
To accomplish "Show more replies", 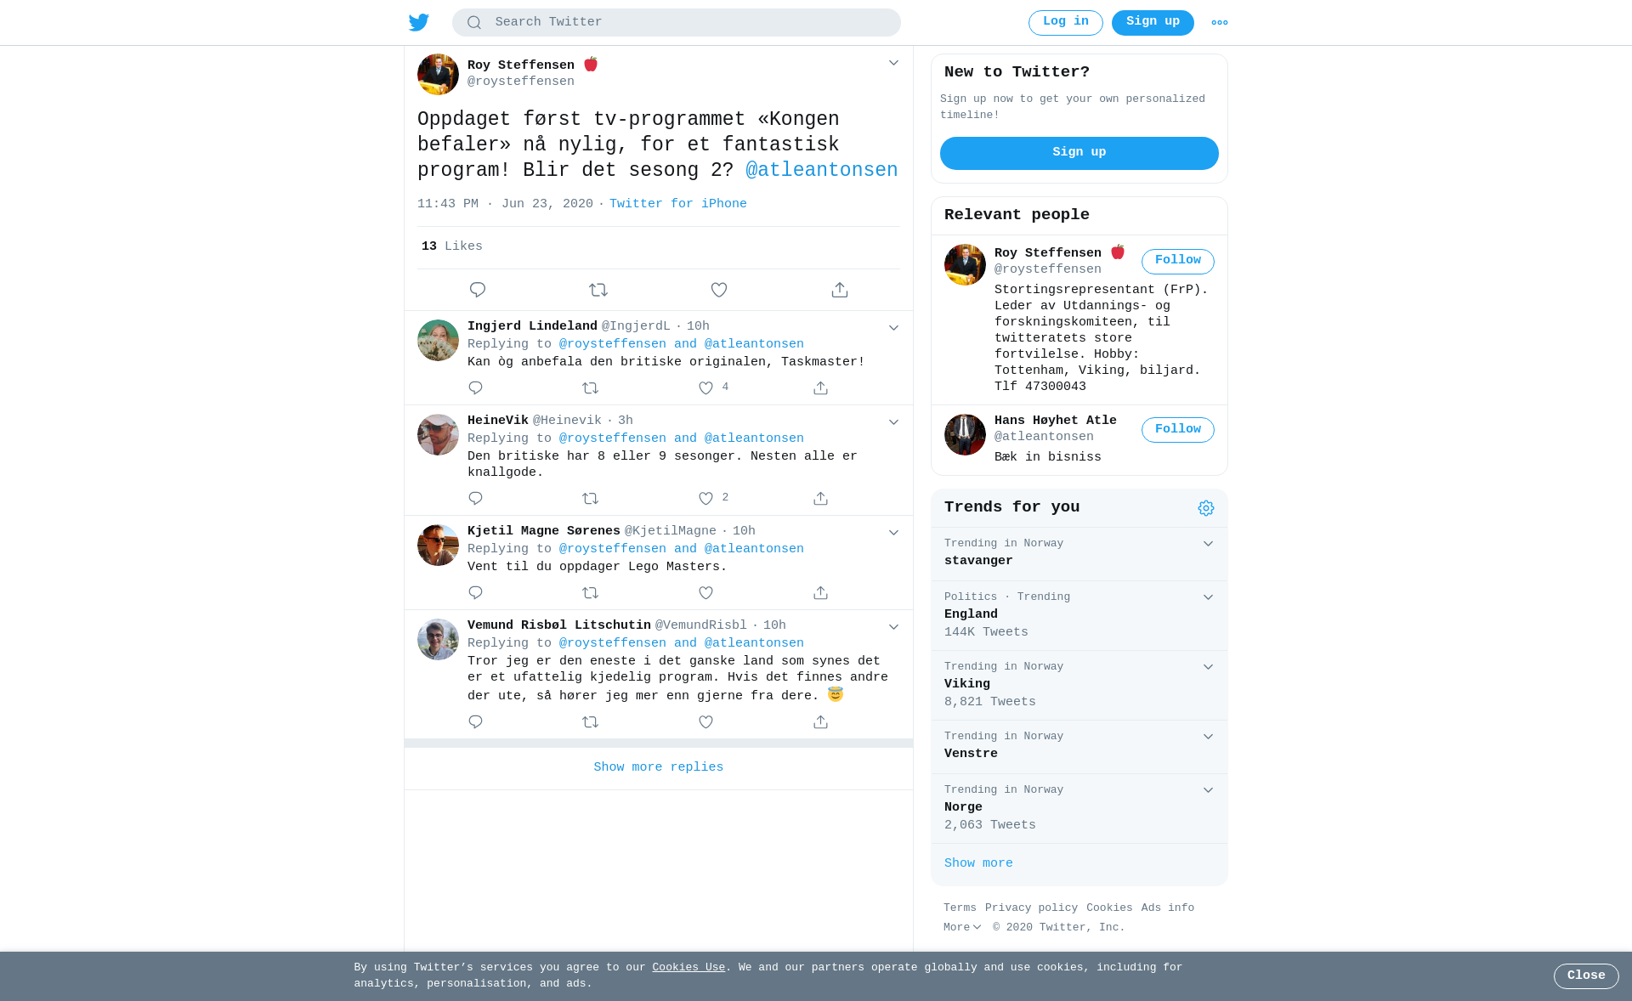I will 659,768.
